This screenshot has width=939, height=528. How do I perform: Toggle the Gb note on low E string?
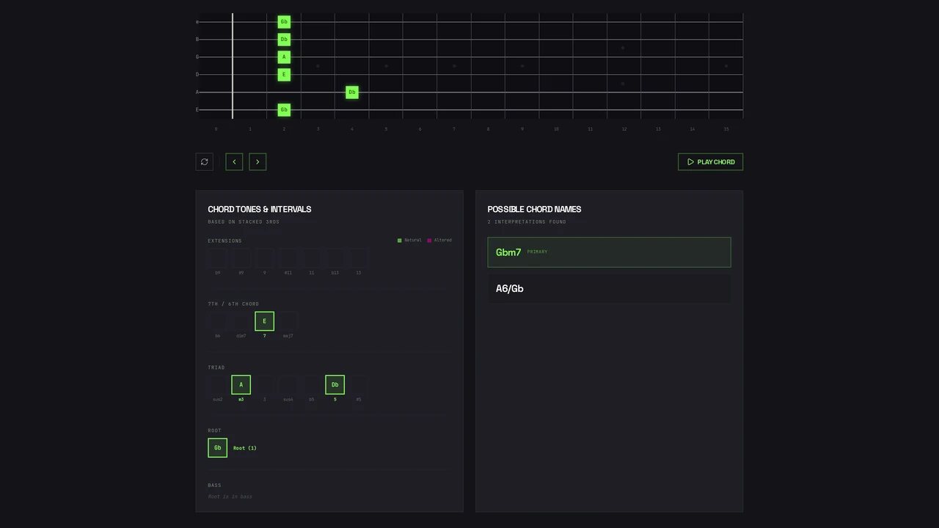point(284,110)
